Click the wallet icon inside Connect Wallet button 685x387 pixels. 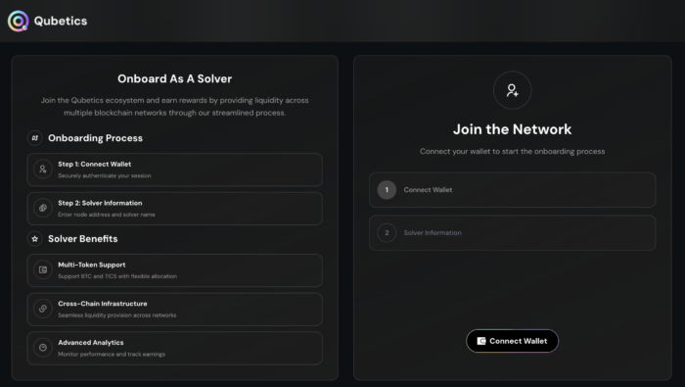[x=481, y=341]
